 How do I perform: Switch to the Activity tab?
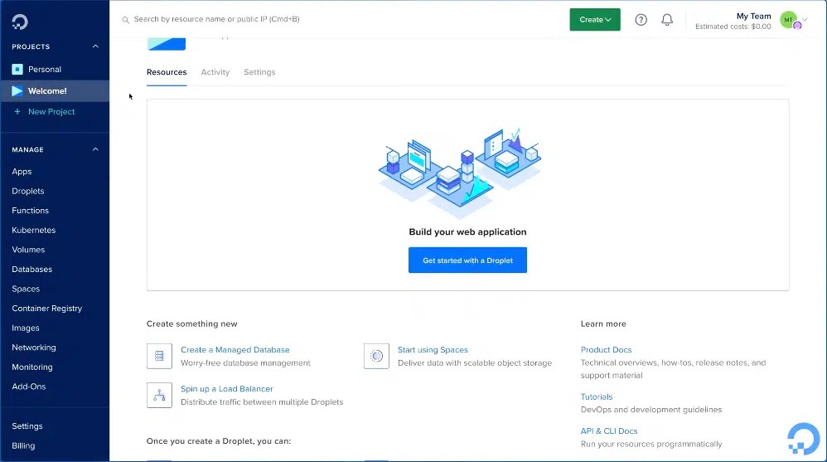[215, 72]
